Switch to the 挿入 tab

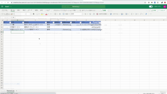(x=19, y=10)
